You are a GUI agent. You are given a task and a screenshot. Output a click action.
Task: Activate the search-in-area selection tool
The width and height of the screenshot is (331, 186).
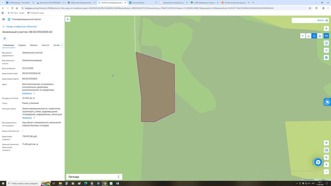[x=326, y=43]
